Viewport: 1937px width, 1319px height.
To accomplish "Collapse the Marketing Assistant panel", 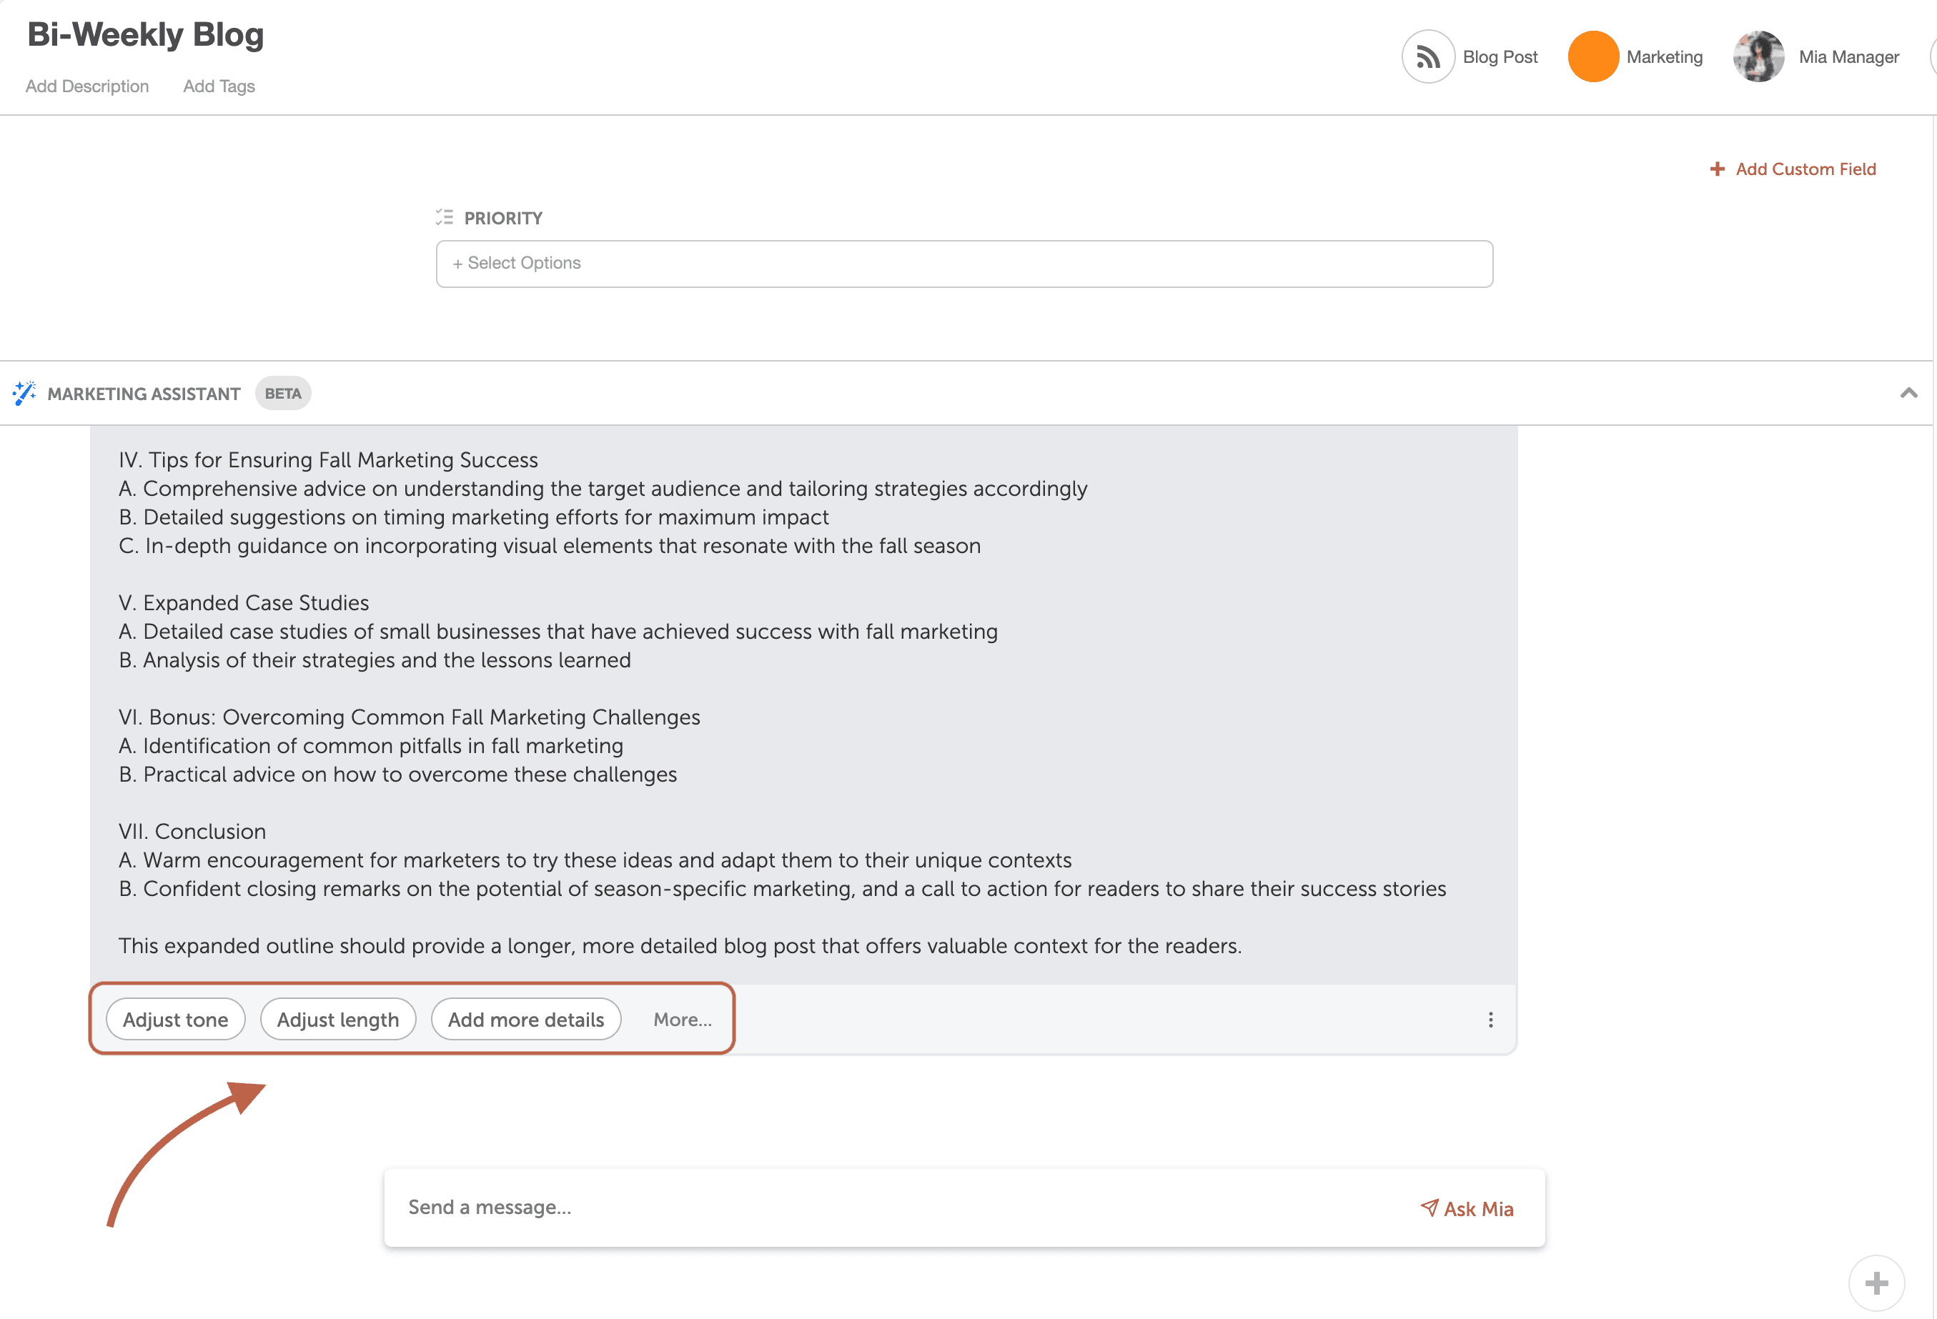I will (1908, 392).
